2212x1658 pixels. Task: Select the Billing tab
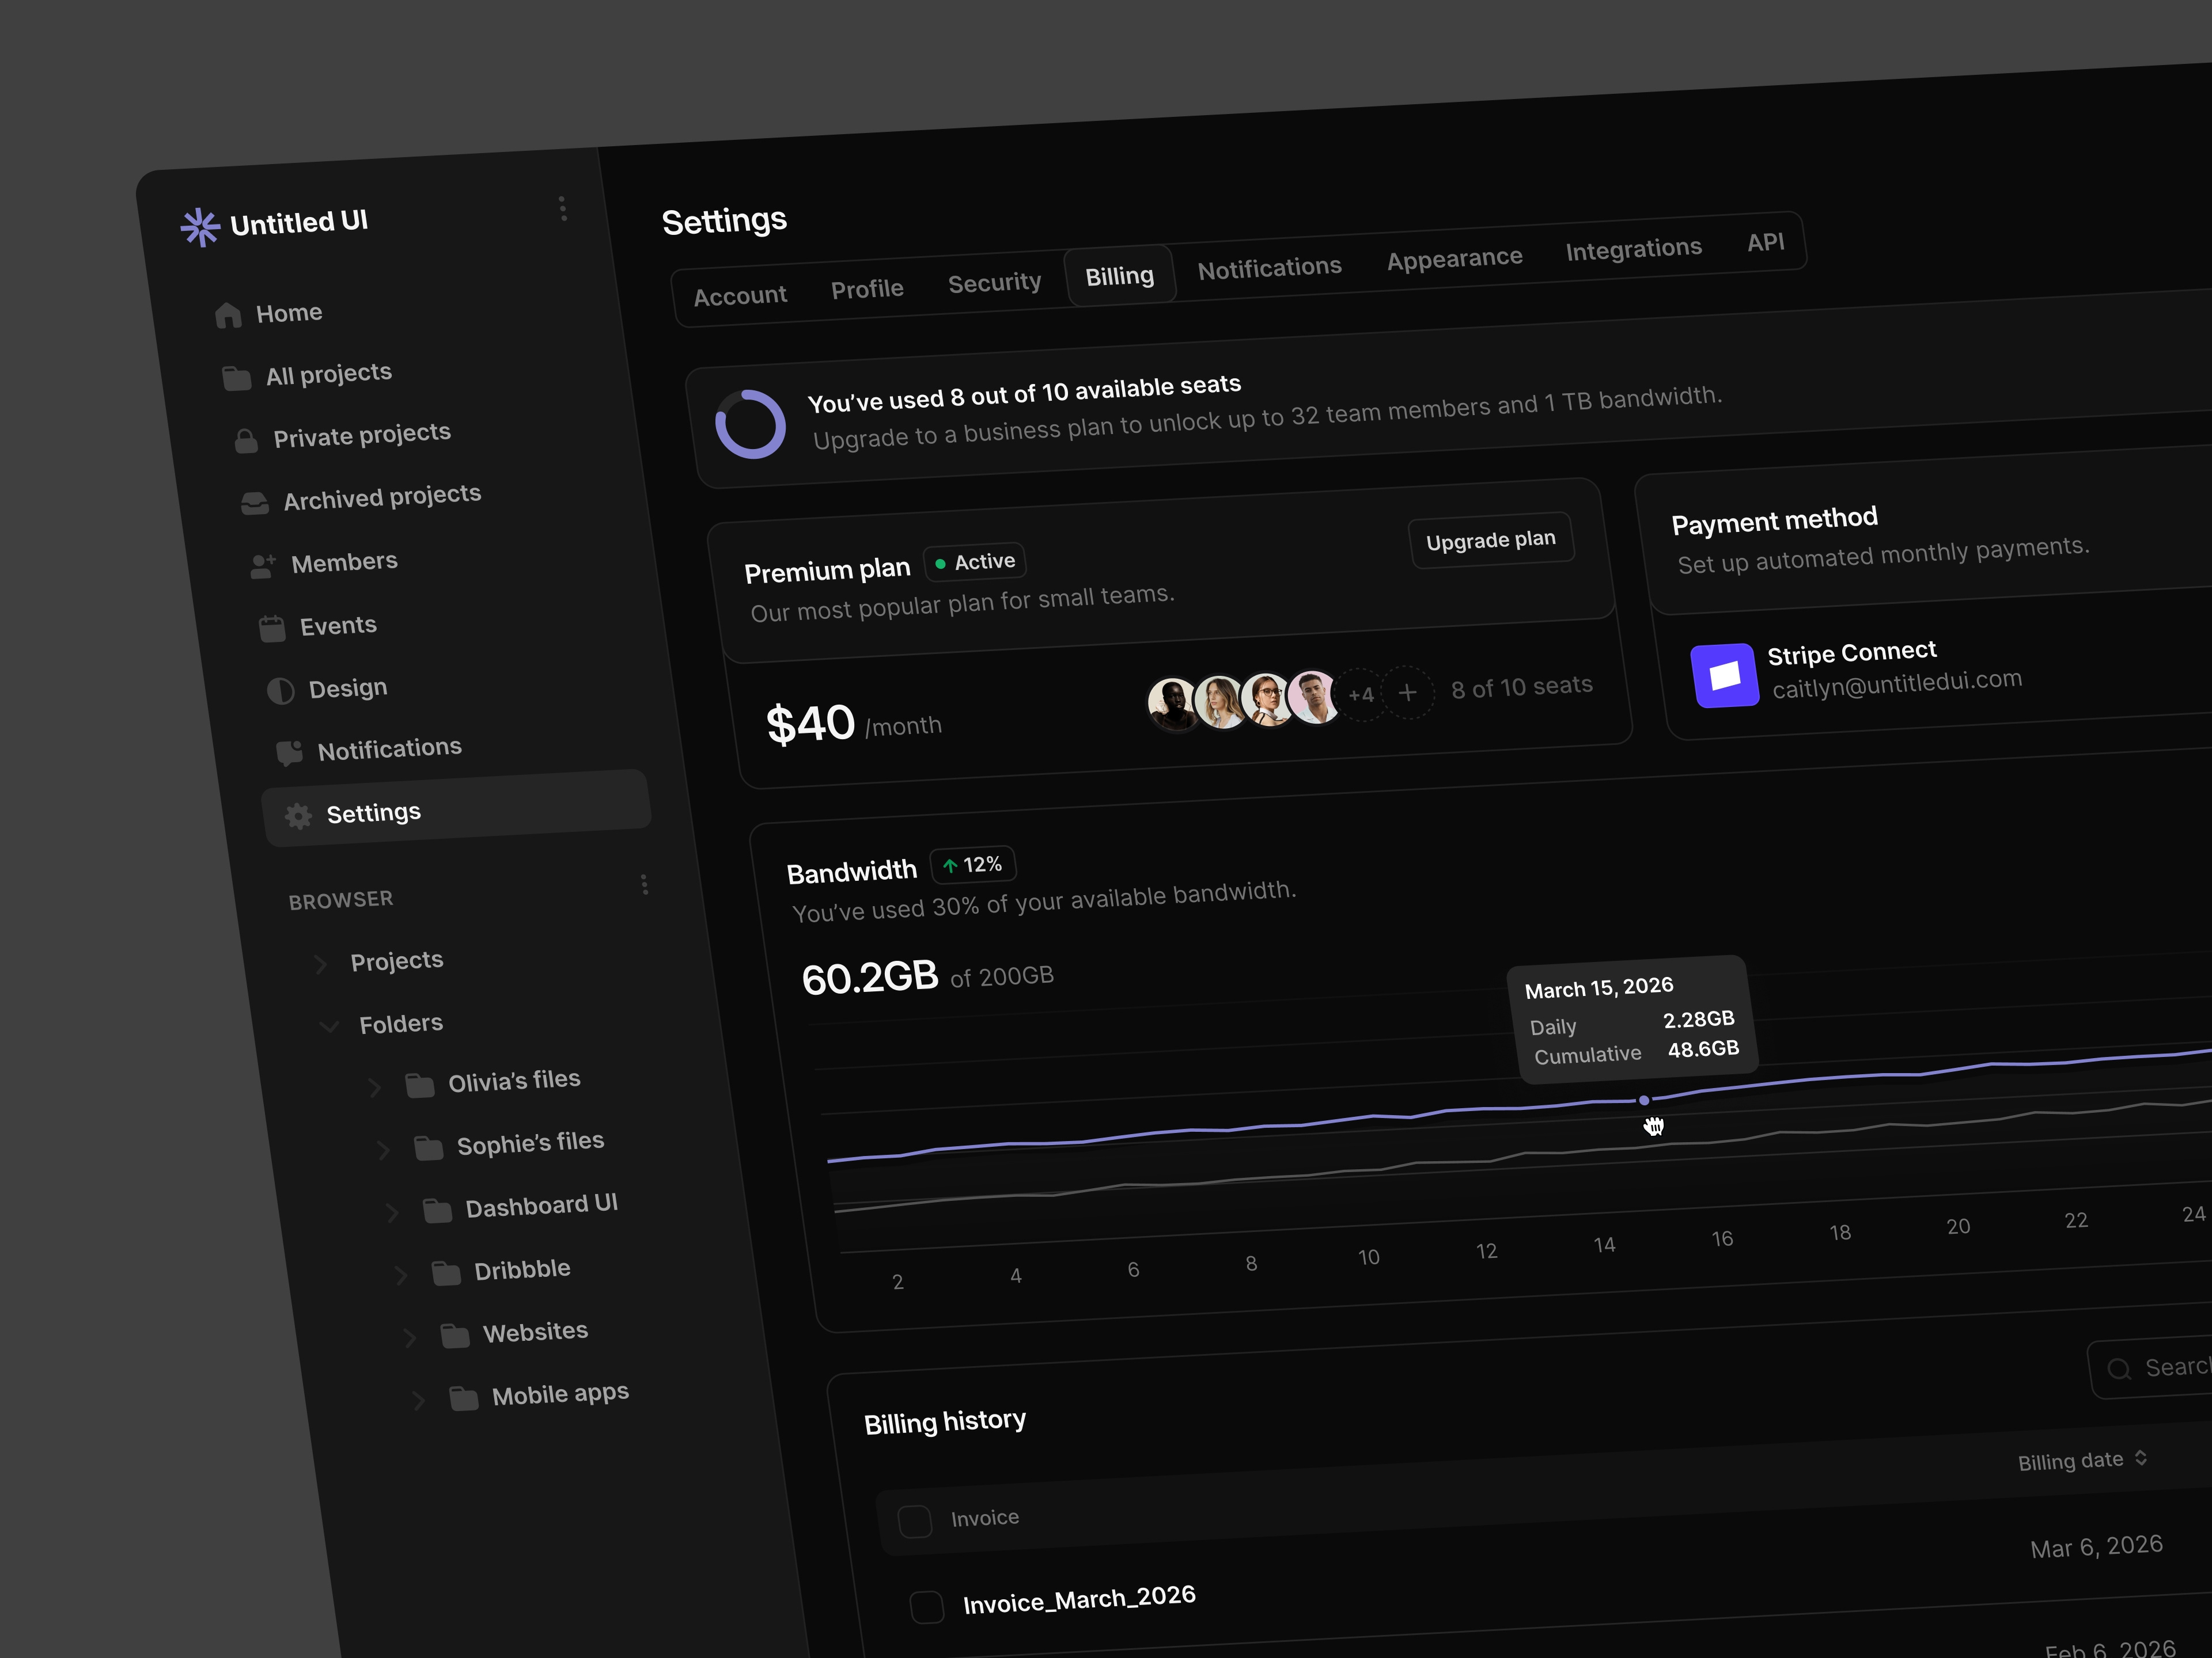(x=1119, y=276)
